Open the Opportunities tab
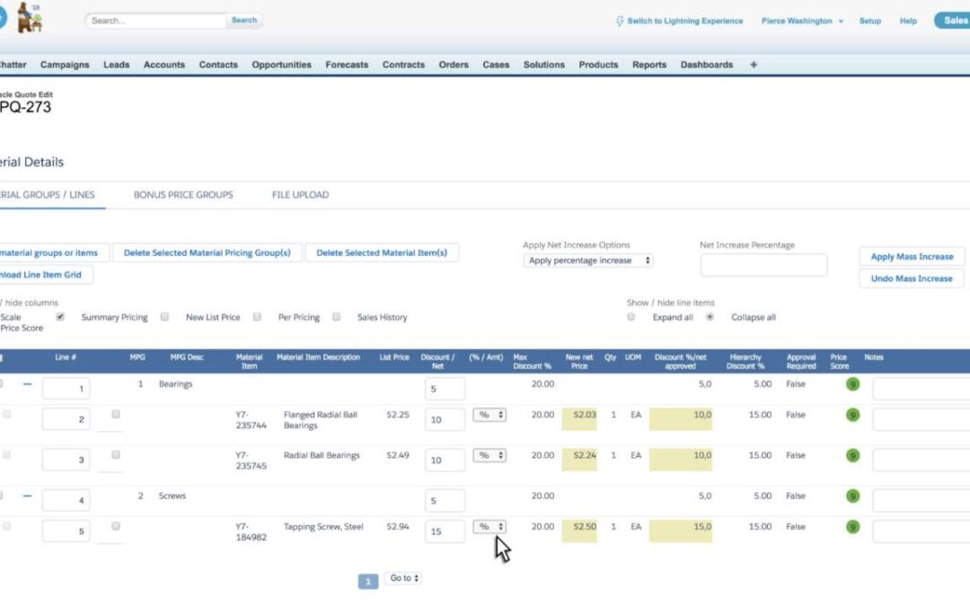This screenshot has height=606, width=970. click(281, 65)
